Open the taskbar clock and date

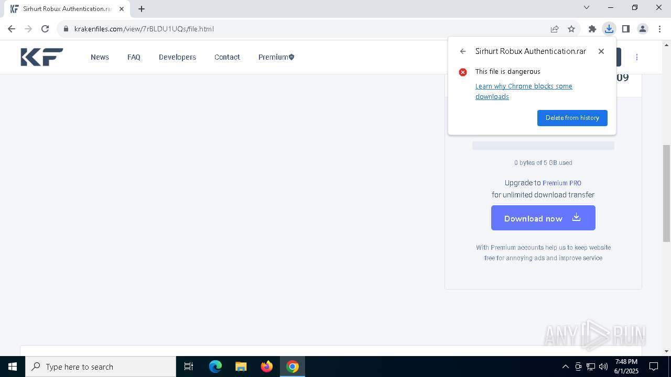[626, 367]
